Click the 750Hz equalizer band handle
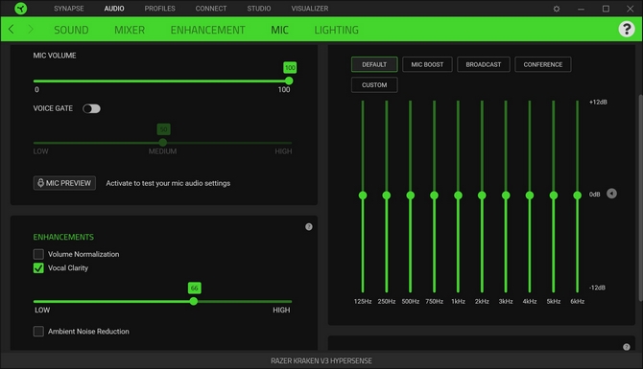643x369 pixels. tap(434, 196)
